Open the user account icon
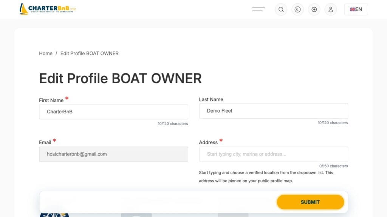This screenshot has width=387, height=217. pyautogui.click(x=331, y=9)
